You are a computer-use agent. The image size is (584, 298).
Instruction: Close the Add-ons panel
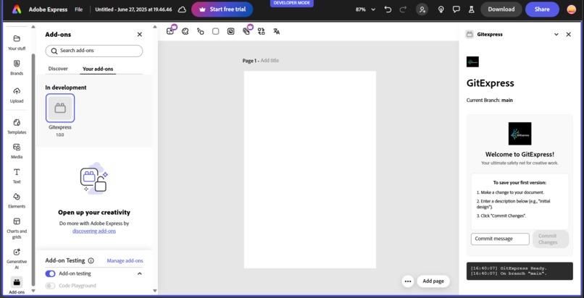tap(140, 35)
